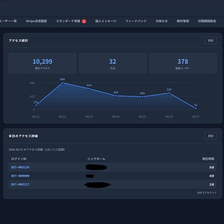Open login ID QST-003217
The image size is (224, 224).
tap(20, 184)
